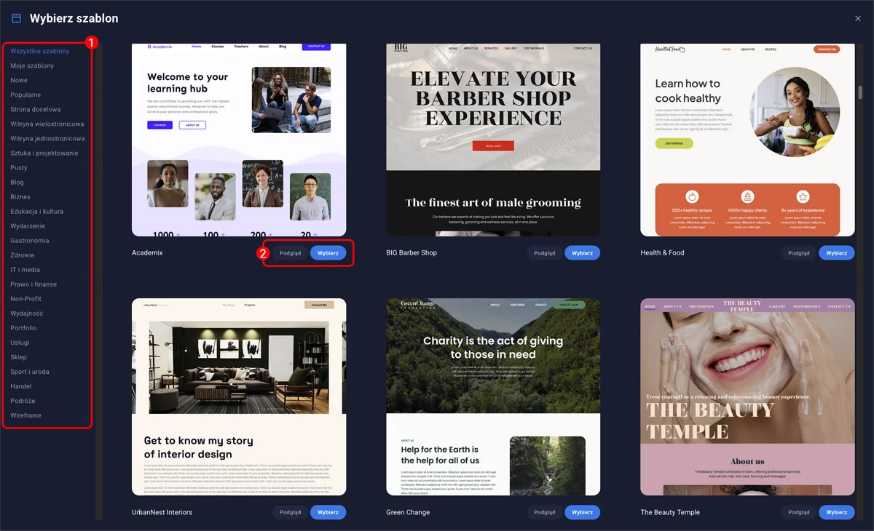Click the Green Change template thumbnail

coord(492,396)
